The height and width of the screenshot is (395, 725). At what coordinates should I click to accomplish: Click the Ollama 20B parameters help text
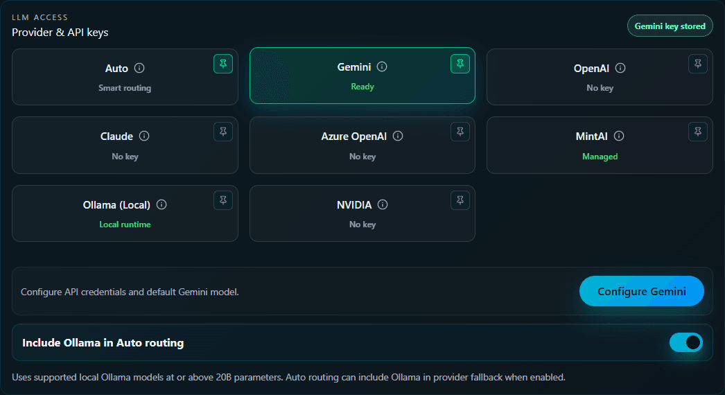coord(288,377)
